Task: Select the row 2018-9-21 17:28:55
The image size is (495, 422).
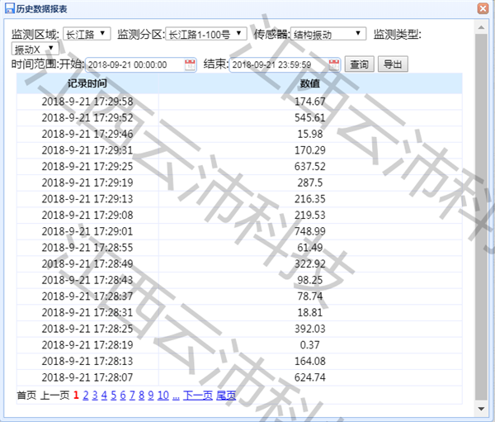Action: click(x=239, y=248)
